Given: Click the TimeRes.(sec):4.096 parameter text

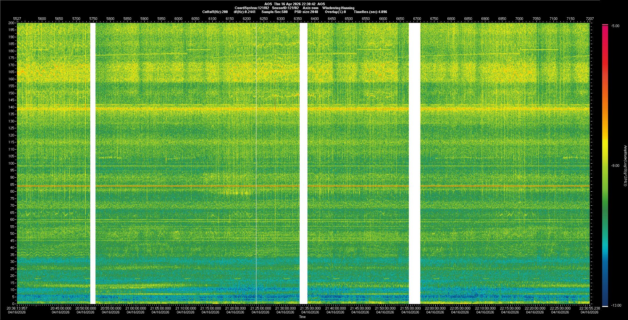Looking at the screenshot, I should point(370,12).
